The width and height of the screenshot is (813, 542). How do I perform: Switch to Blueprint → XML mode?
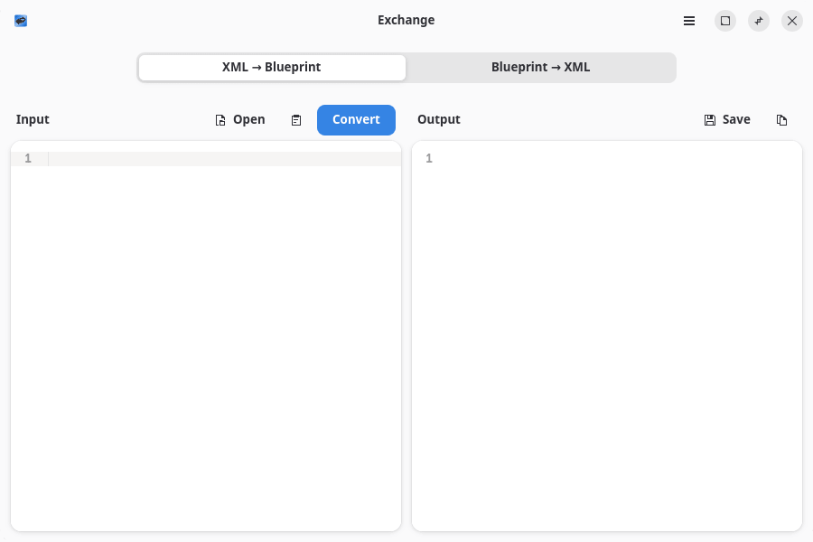540,68
